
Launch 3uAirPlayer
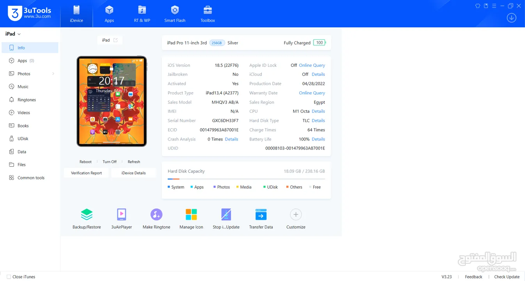pos(122,219)
